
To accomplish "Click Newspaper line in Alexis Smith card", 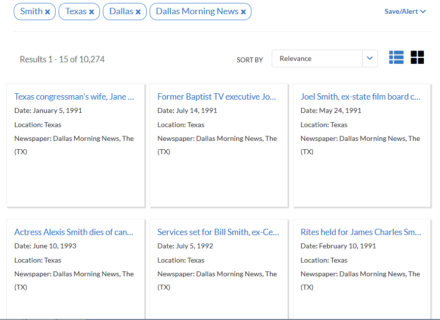I will pos(74,280).
